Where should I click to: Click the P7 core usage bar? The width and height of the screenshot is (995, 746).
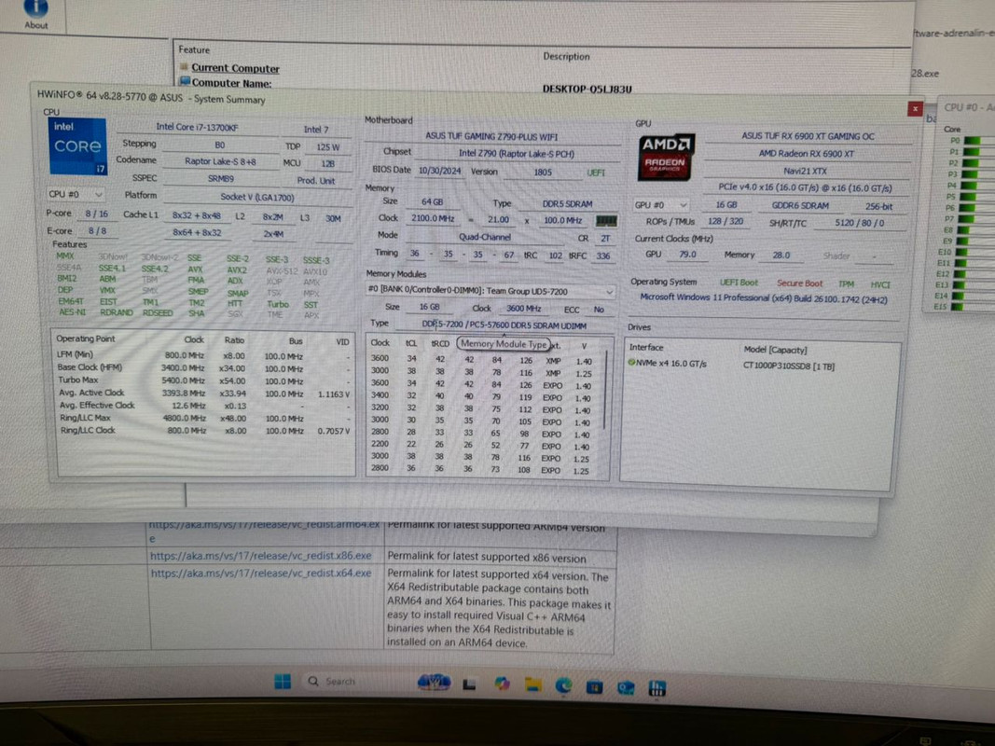(968, 218)
